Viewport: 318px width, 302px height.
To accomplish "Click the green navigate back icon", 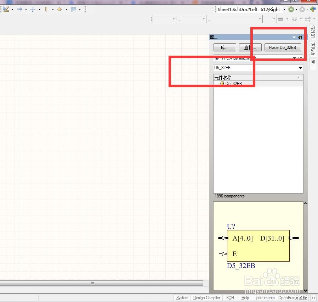I will click(291, 9).
